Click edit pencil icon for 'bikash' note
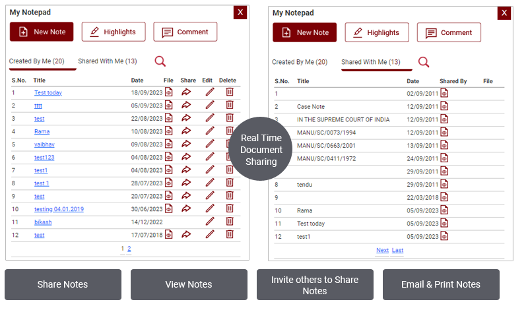 (210, 222)
